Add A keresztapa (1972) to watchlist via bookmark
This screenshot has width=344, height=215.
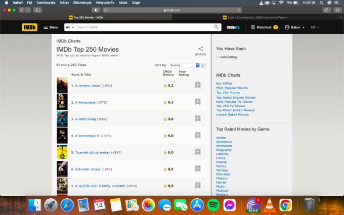coord(198,102)
